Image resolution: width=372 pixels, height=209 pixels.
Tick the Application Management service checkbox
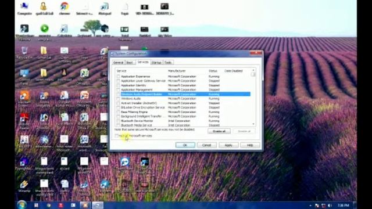118,90
